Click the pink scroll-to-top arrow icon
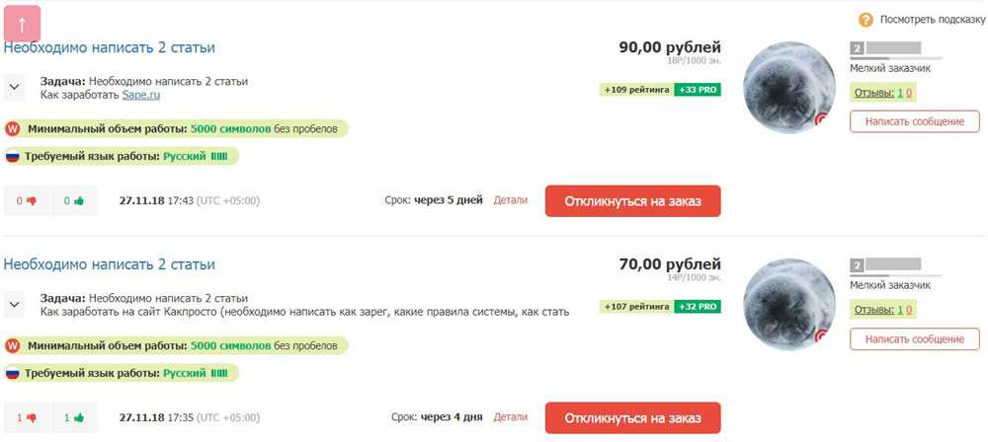Viewport: 988px width, 442px height. (22, 24)
